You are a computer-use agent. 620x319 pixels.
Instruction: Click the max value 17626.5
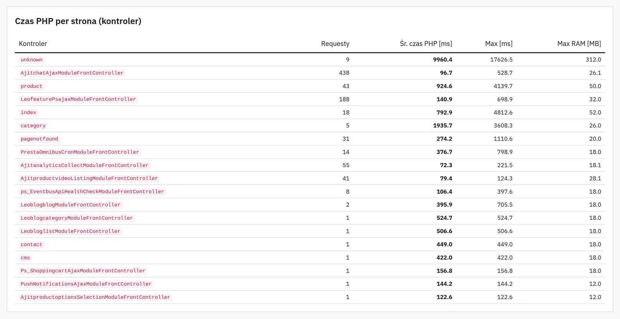pos(501,60)
